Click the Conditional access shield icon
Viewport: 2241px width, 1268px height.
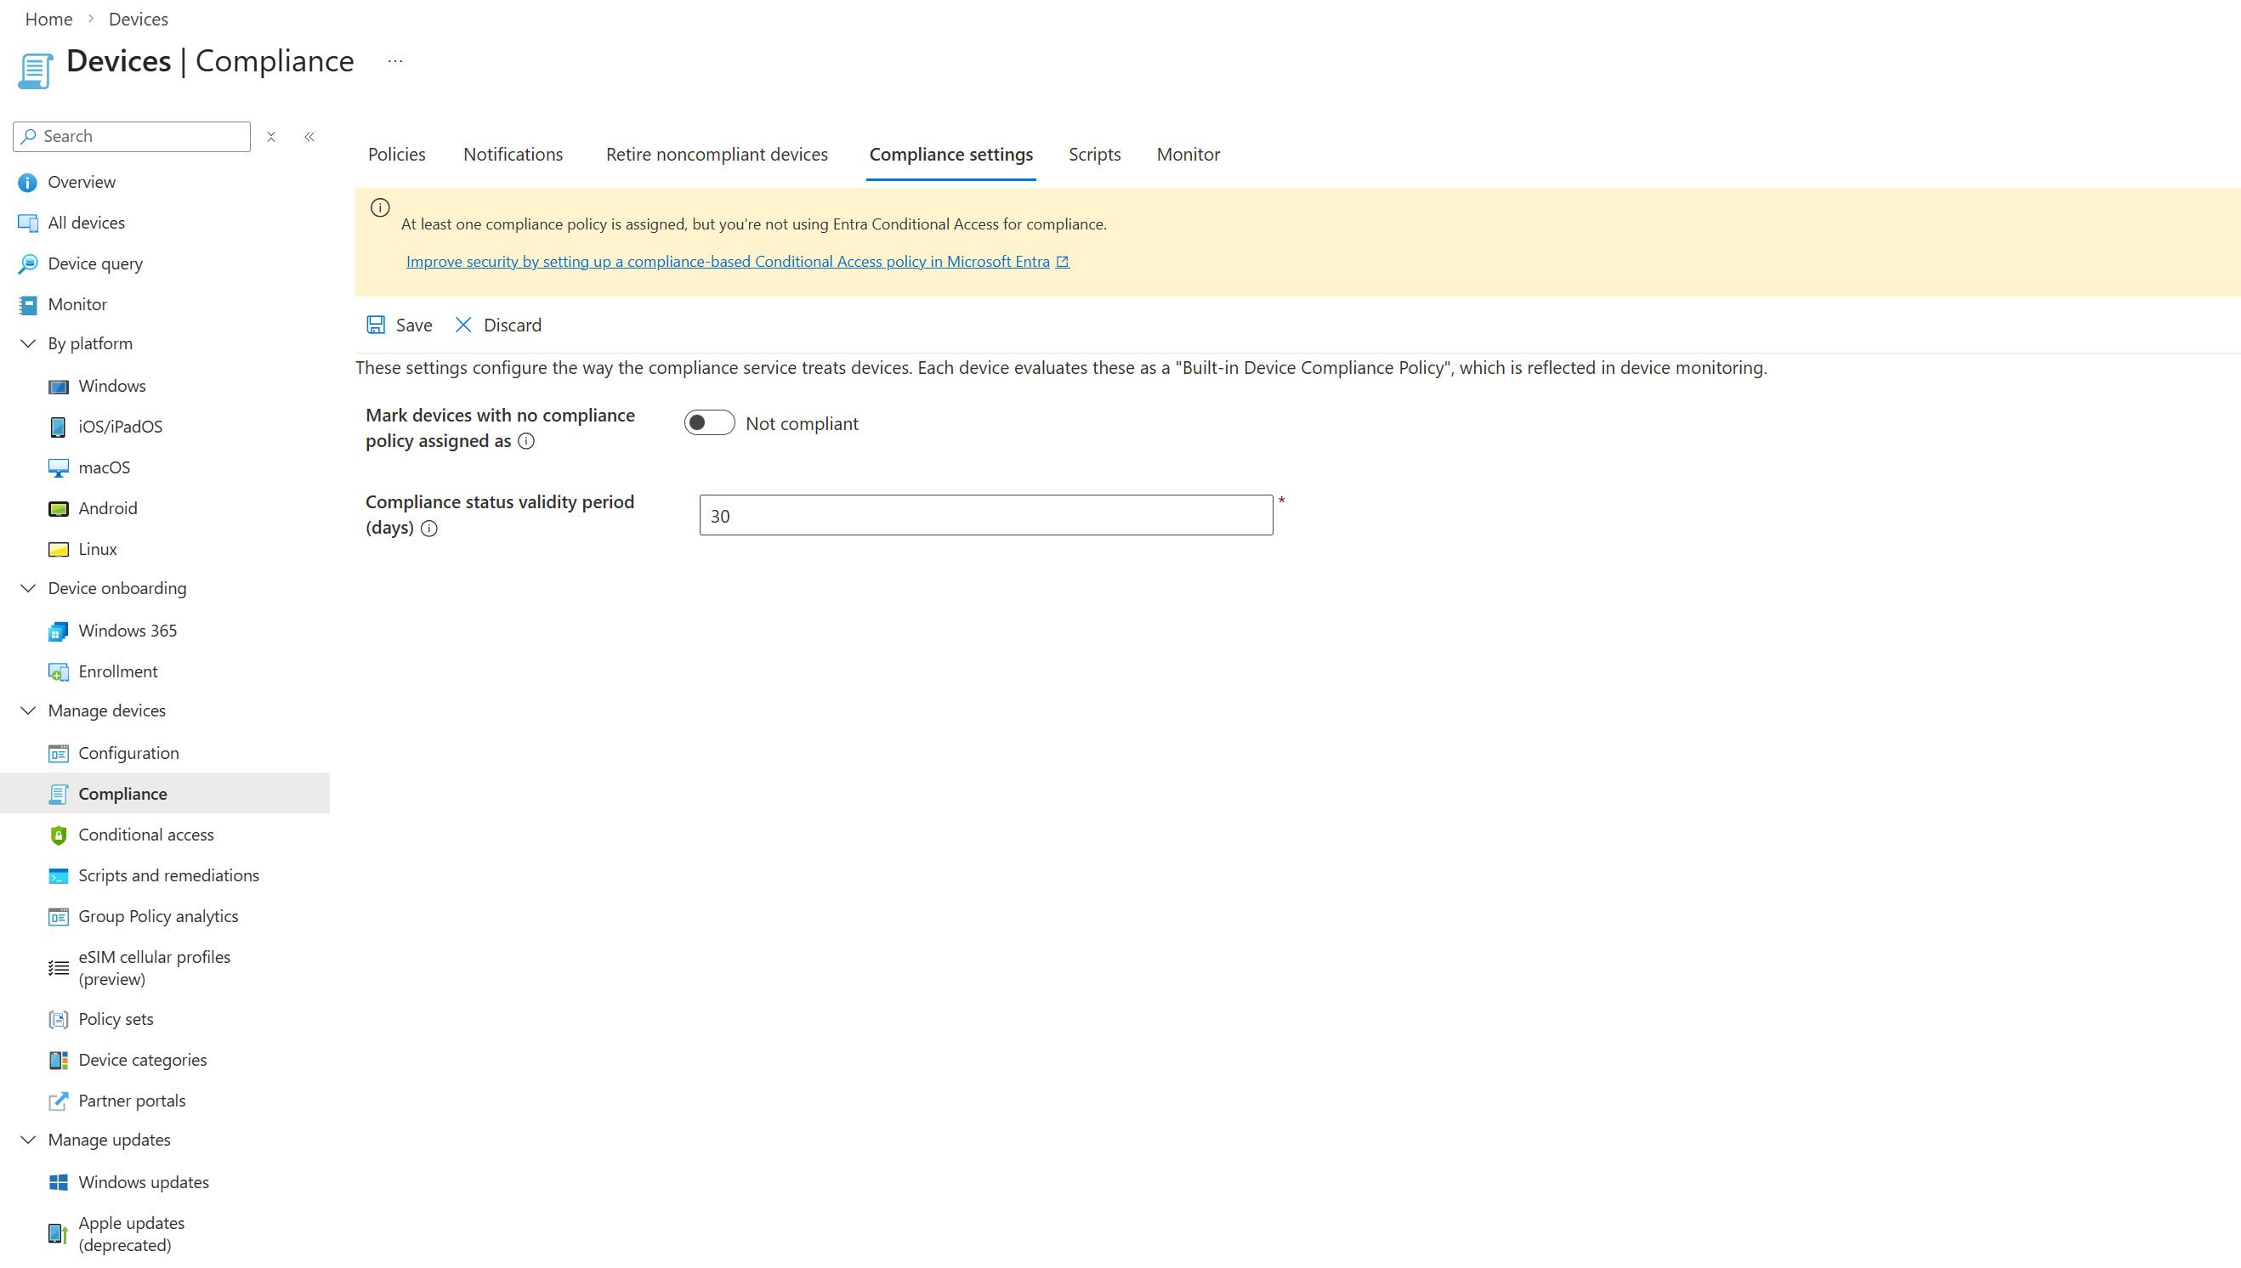[59, 835]
